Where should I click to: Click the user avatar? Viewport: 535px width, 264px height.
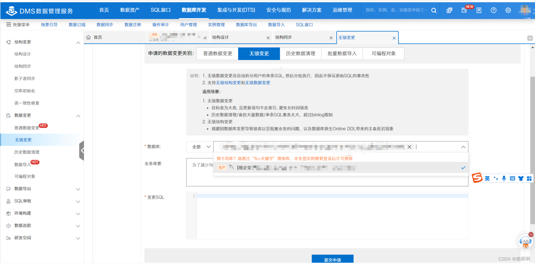point(526,10)
